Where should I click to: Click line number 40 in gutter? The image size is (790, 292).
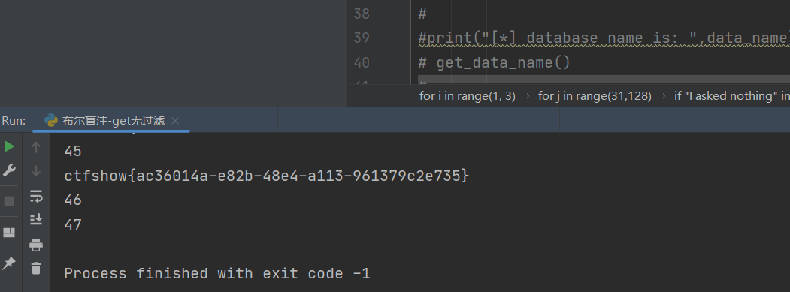362,62
